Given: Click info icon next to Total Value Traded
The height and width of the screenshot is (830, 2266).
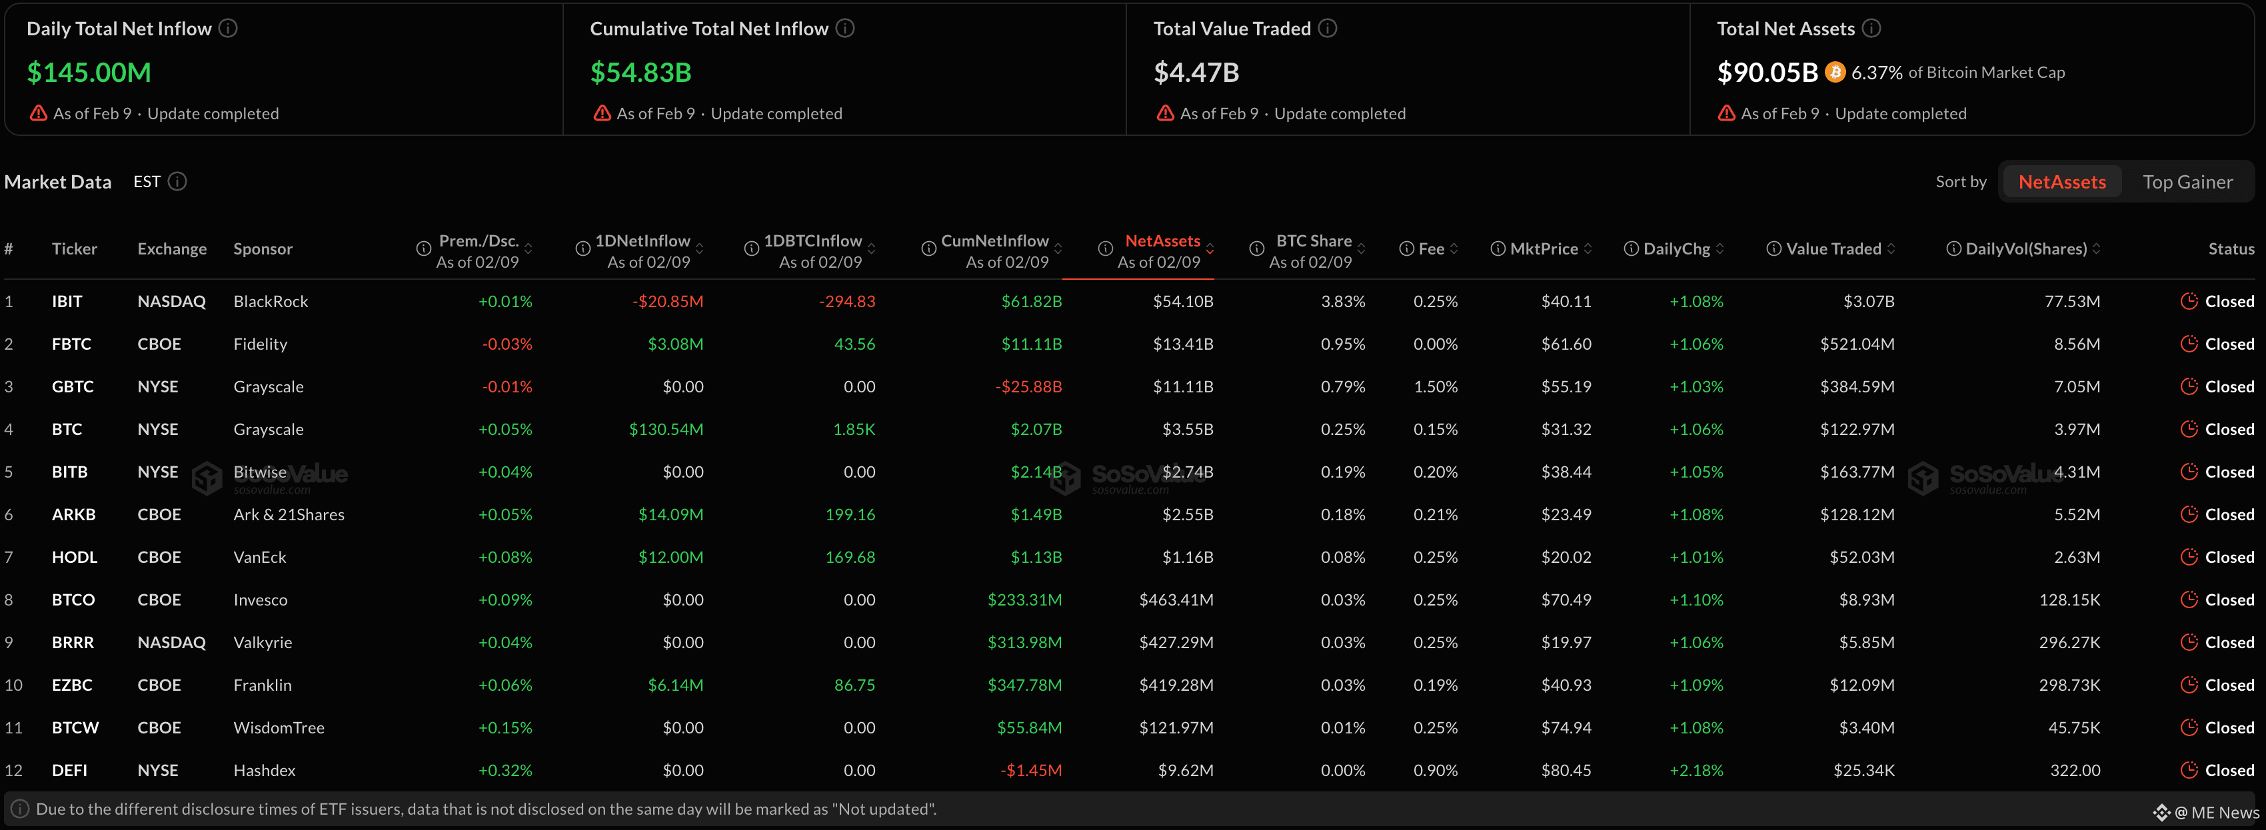Looking at the screenshot, I should pyautogui.click(x=1328, y=28).
